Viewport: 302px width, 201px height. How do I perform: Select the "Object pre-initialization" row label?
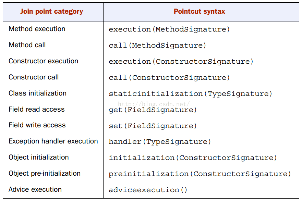pyautogui.click(x=45, y=174)
